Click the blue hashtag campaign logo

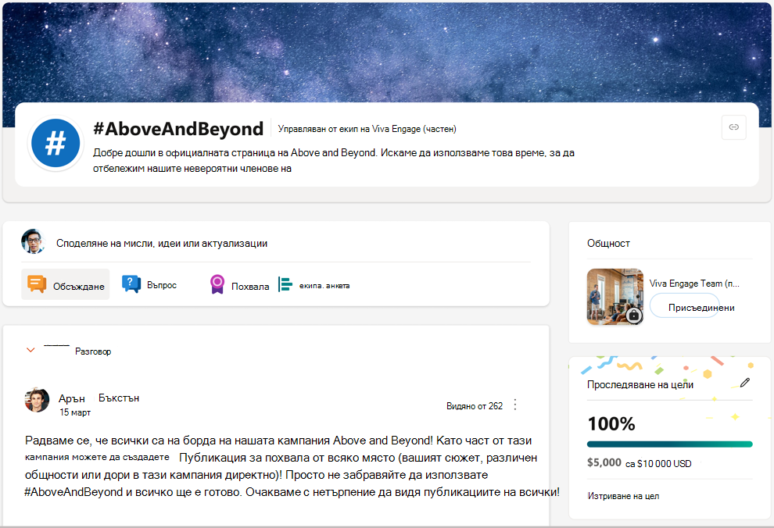click(56, 144)
